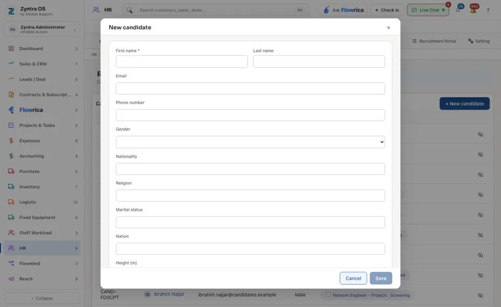The height and width of the screenshot is (307, 501).
Task: Open the Accounting sidebar icon
Action: click(x=11, y=156)
